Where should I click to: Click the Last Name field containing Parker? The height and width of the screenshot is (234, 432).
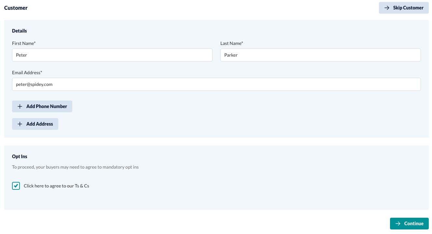coord(321,55)
